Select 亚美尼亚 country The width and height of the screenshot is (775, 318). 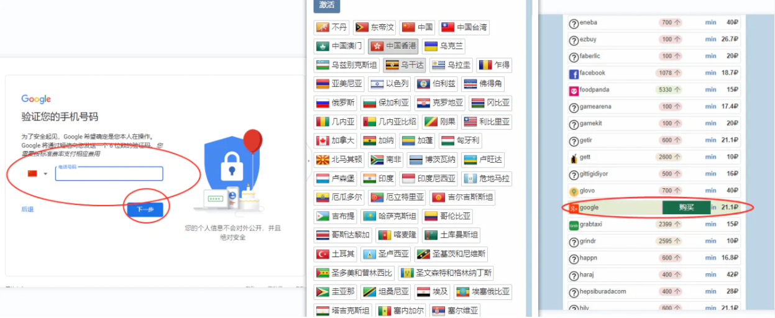(x=339, y=84)
